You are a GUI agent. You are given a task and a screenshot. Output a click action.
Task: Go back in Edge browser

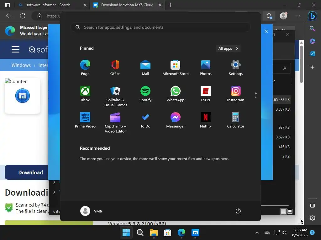[x=9, y=16]
